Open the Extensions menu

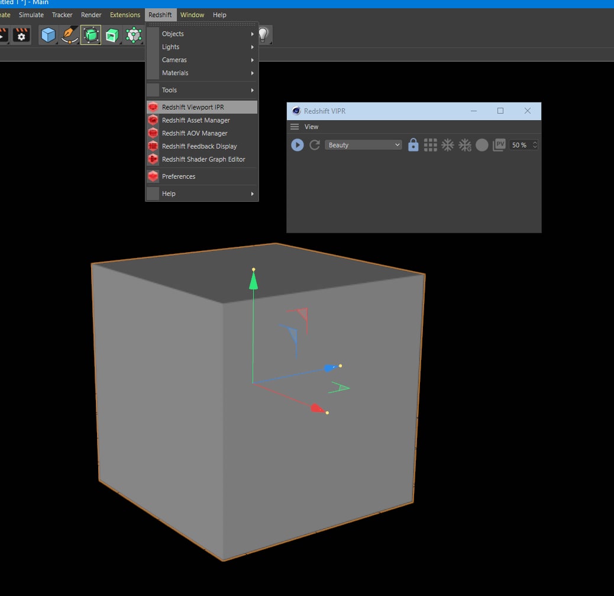click(125, 15)
